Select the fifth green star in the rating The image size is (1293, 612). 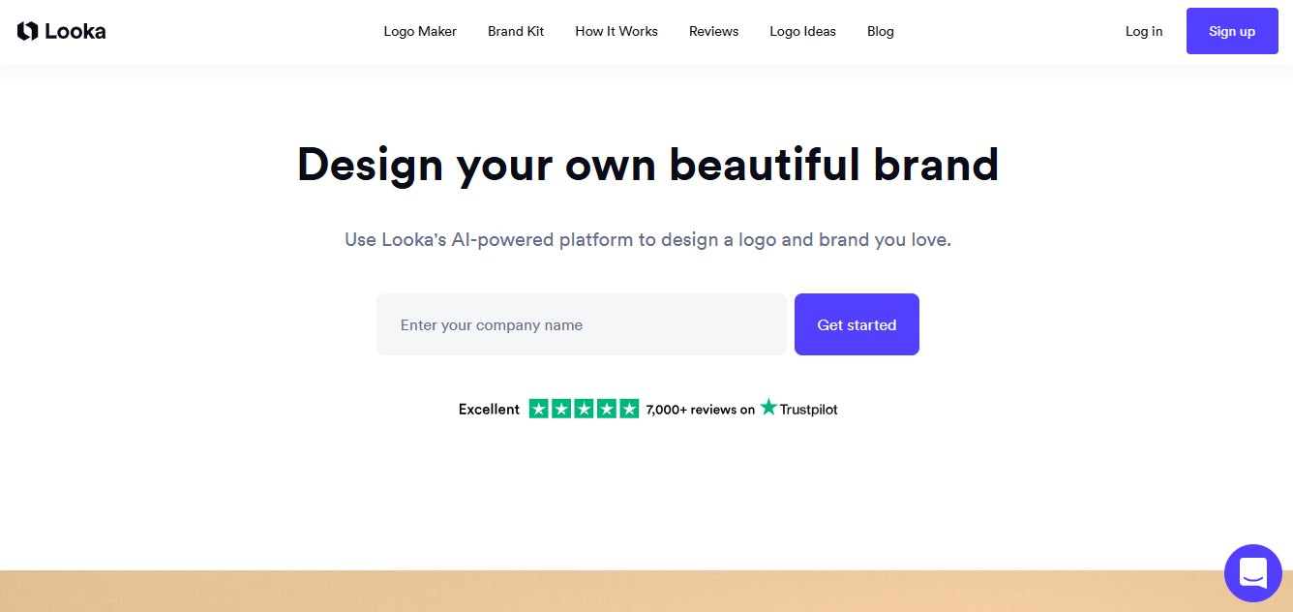[x=627, y=409]
